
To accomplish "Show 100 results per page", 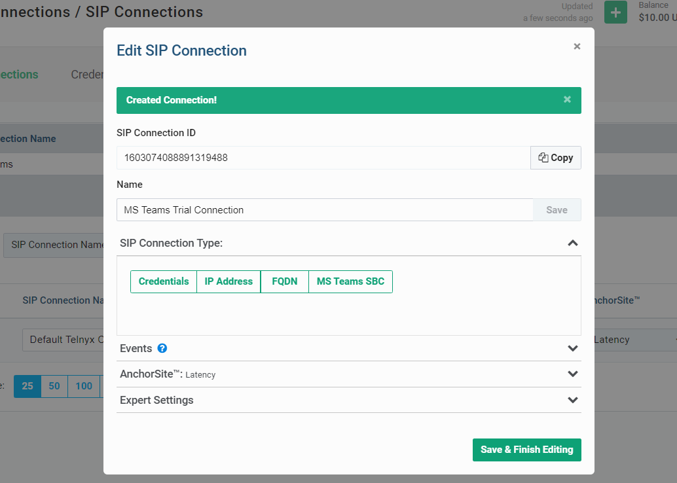I will (x=83, y=386).
